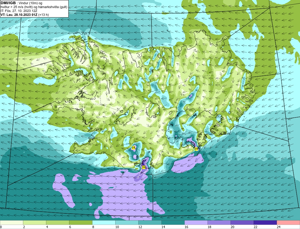
Task: Click the 10–12 m/s cyan legend swatch
Action: [127, 223]
